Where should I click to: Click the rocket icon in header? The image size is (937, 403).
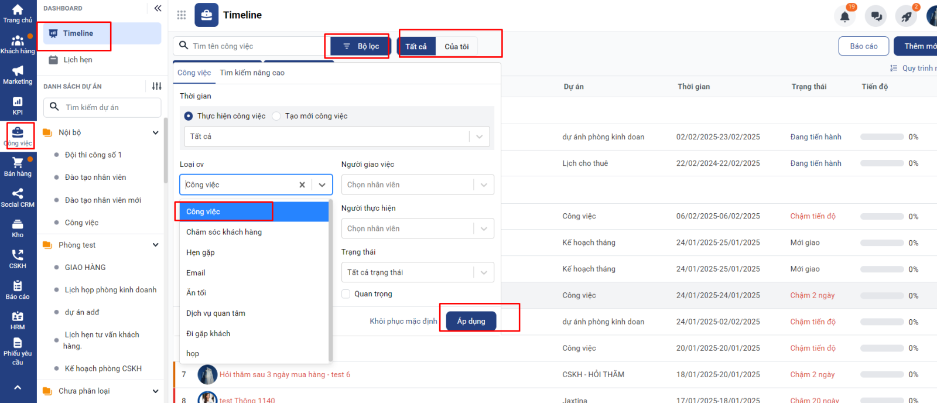(x=906, y=16)
